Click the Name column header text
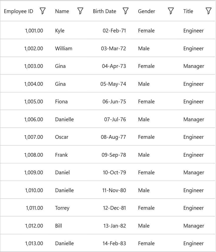 [x=62, y=11]
